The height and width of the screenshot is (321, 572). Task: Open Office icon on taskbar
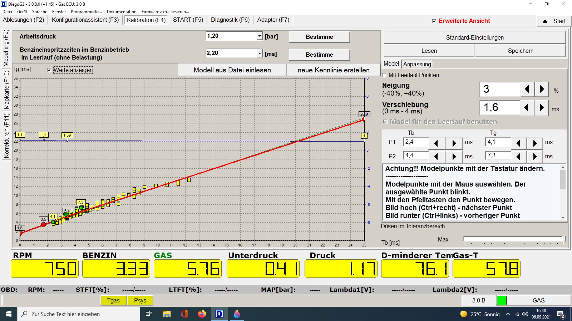point(184,314)
